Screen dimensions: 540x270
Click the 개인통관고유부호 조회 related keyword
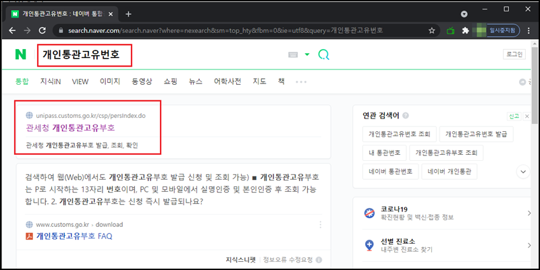point(446,153)
